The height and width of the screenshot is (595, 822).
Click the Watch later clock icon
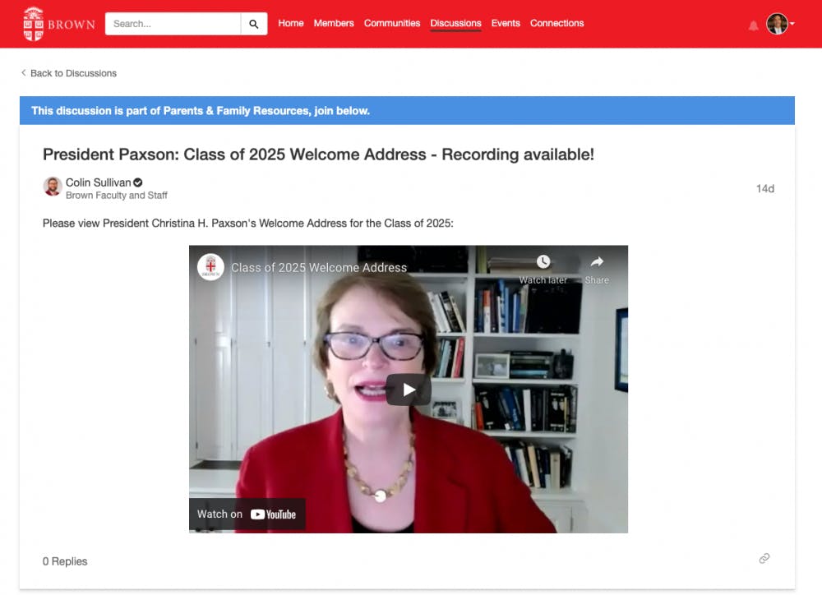(543, 261)
